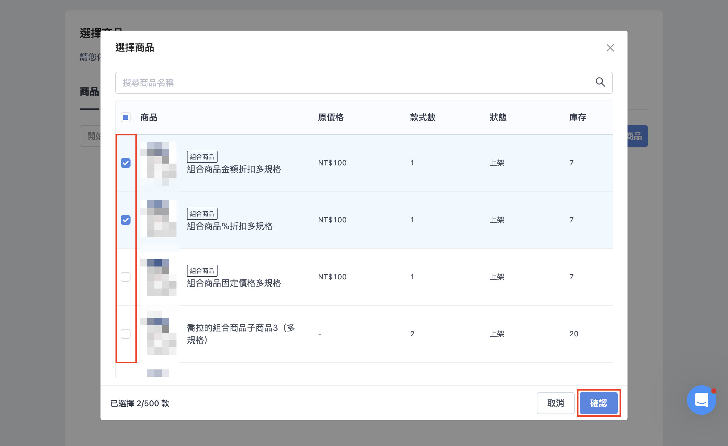Click the 選擇商品 dialog title
Viewport: 728px width, 446px height.
pyautogui.click(x=135, y=48)
